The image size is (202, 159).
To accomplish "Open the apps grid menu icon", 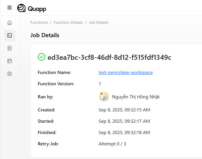I will point(10,8).
